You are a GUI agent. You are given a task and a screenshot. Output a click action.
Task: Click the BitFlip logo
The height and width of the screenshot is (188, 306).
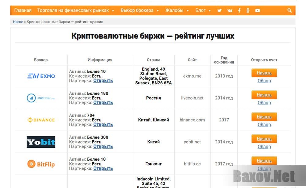coord(41,164)
